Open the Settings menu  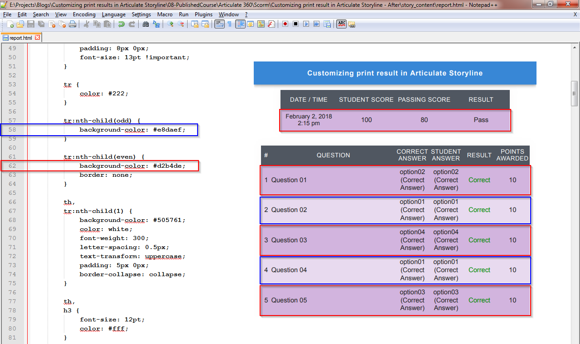(x=141, y=14)
